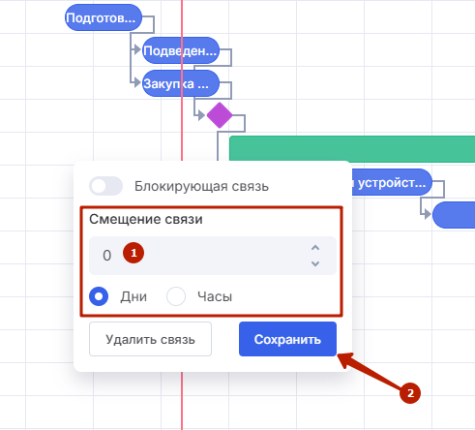Click the dependency arrow into the milestone diamond
The image size is (475, 430).
pyautogui.click(x=201, y=115)
